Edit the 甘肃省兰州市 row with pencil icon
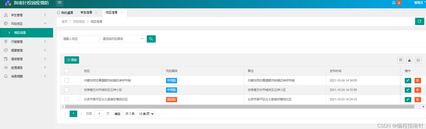426x129 pixels. [x=408, y=90]
